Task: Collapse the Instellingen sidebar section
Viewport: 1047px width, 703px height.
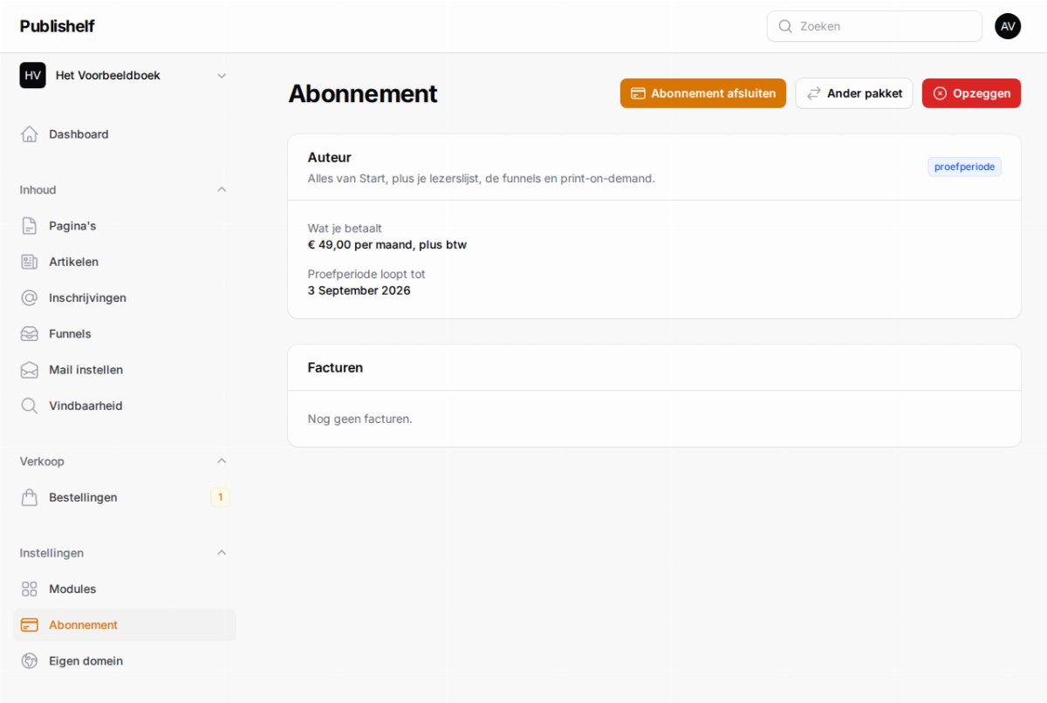Action: [222, 552]
